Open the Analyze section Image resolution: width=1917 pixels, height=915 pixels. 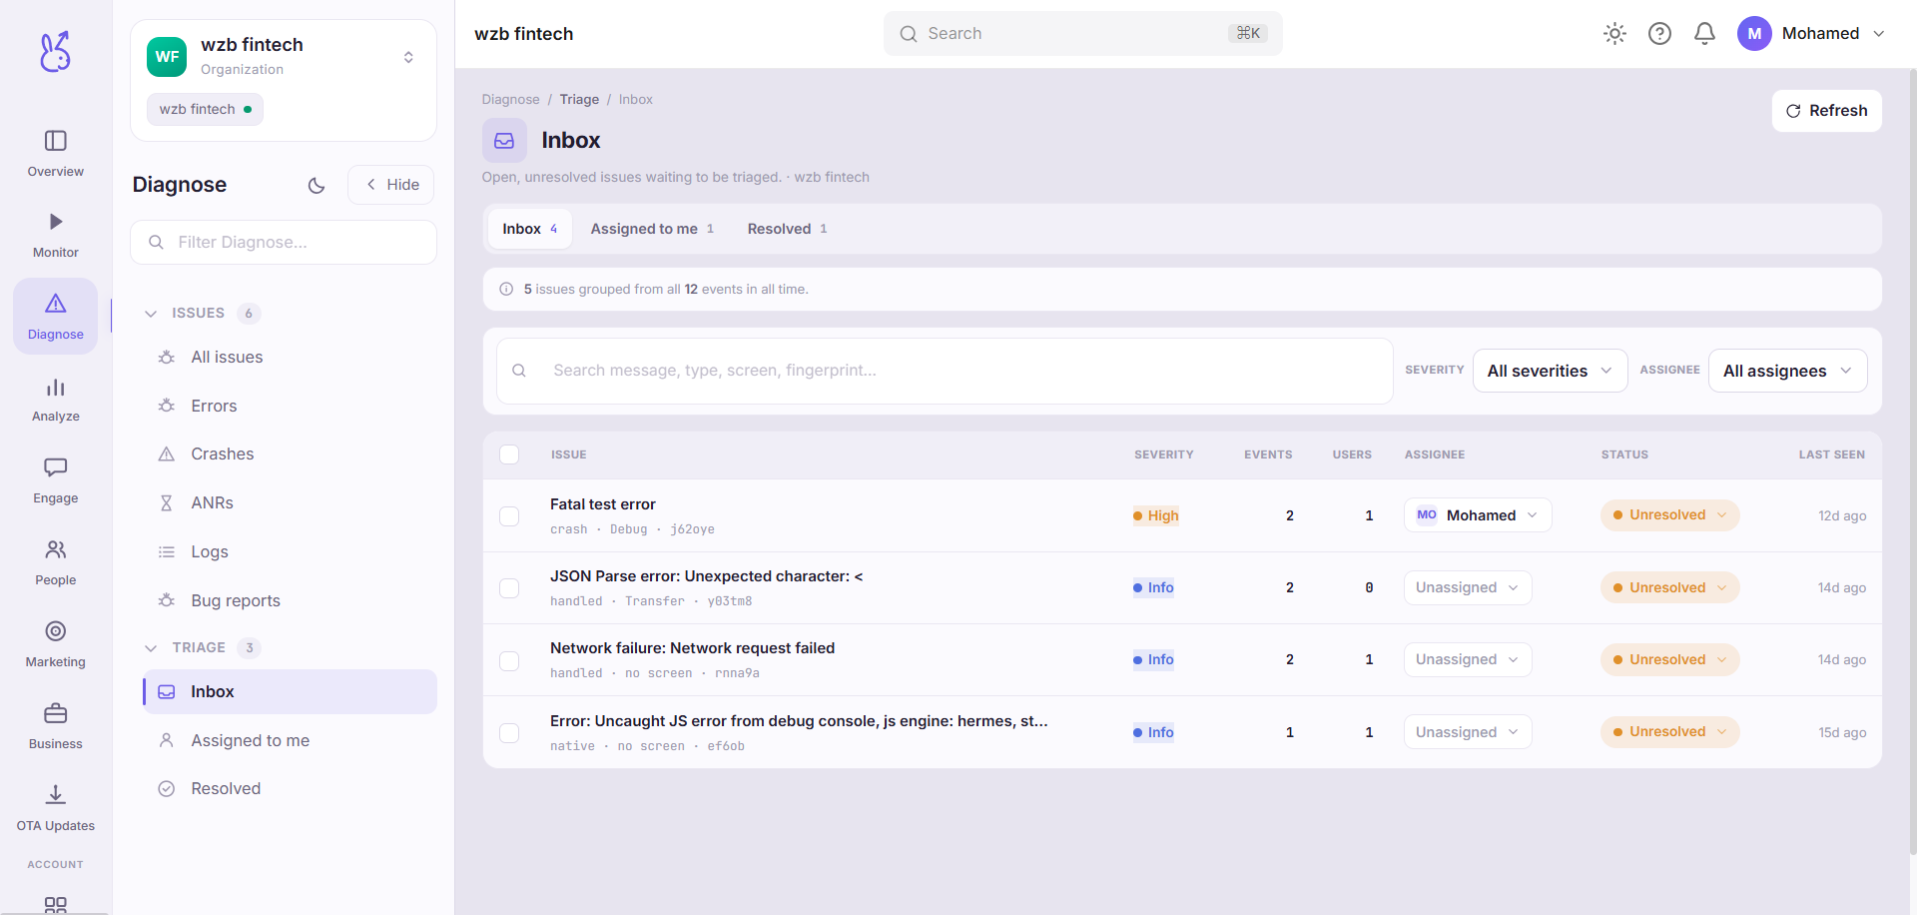point(56,399)
